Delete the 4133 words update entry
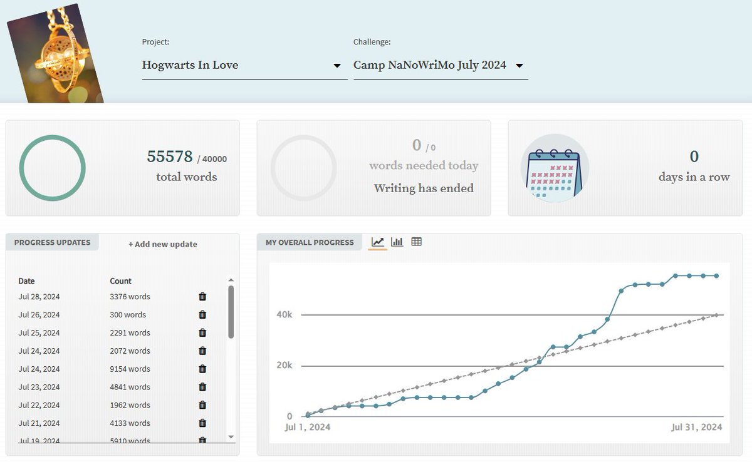Screen dimensions: 752x462 pyautogui.click(x=202, y=424)
